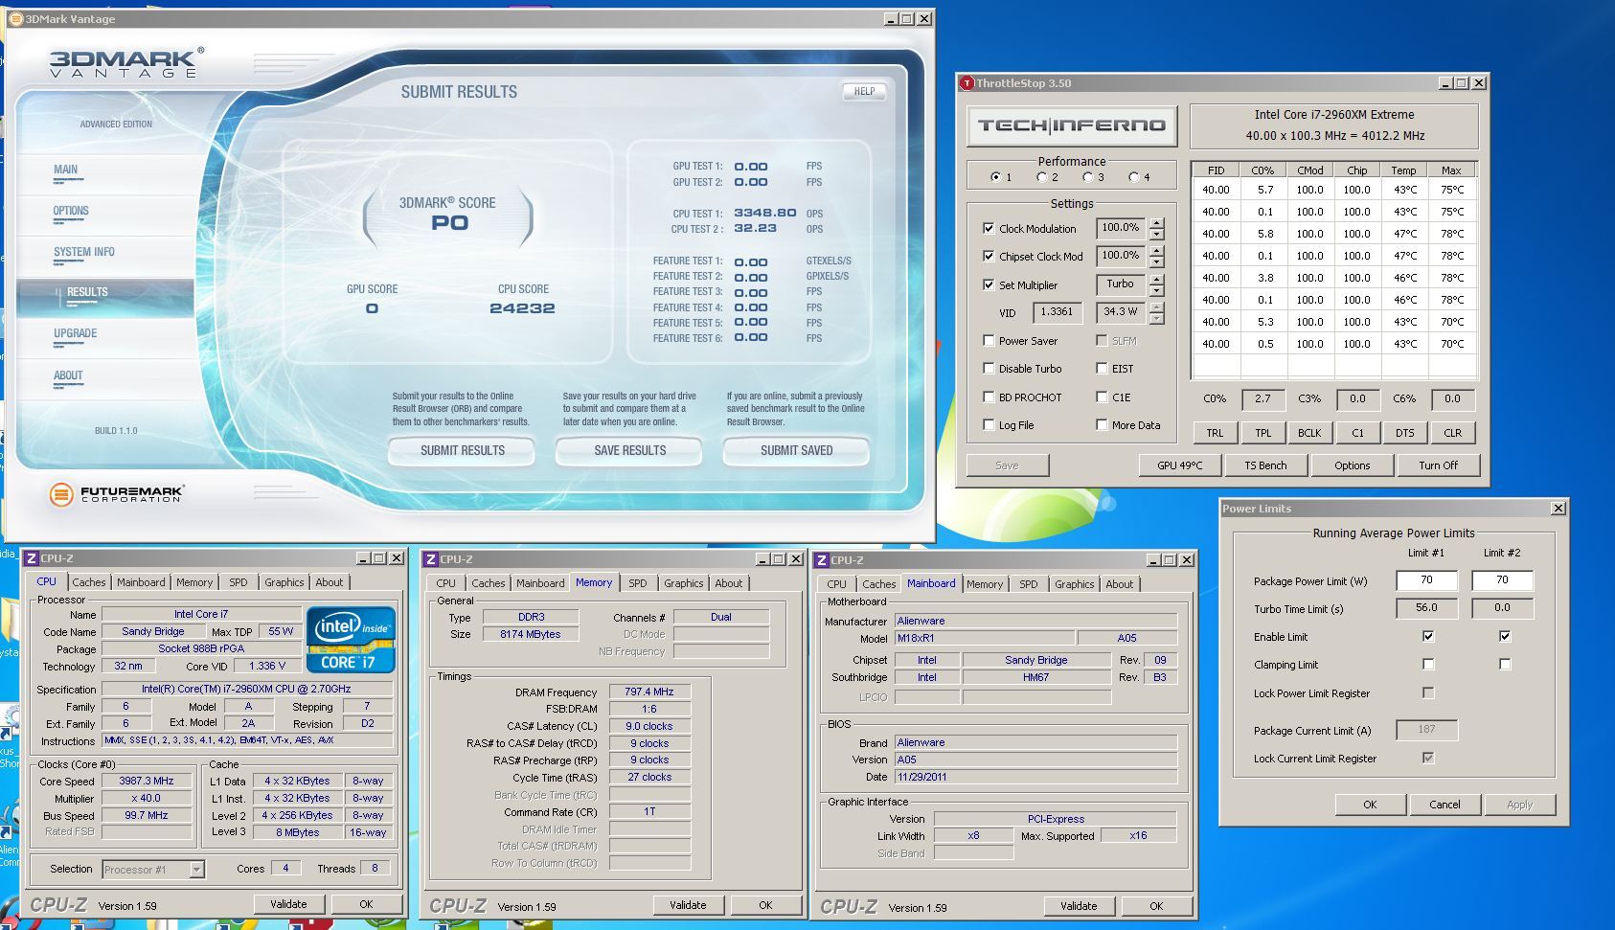This screenshot has height=930, width=1615.
Task: Click the CPU score value 24232
Action: click(x=522, y=308)
